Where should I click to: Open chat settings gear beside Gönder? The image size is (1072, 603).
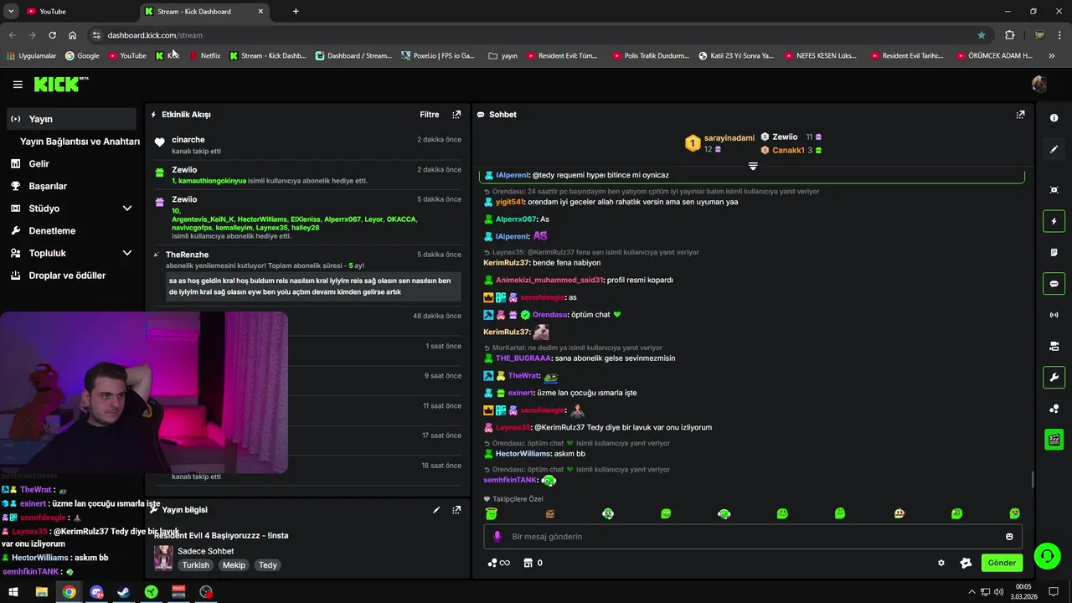941,563
